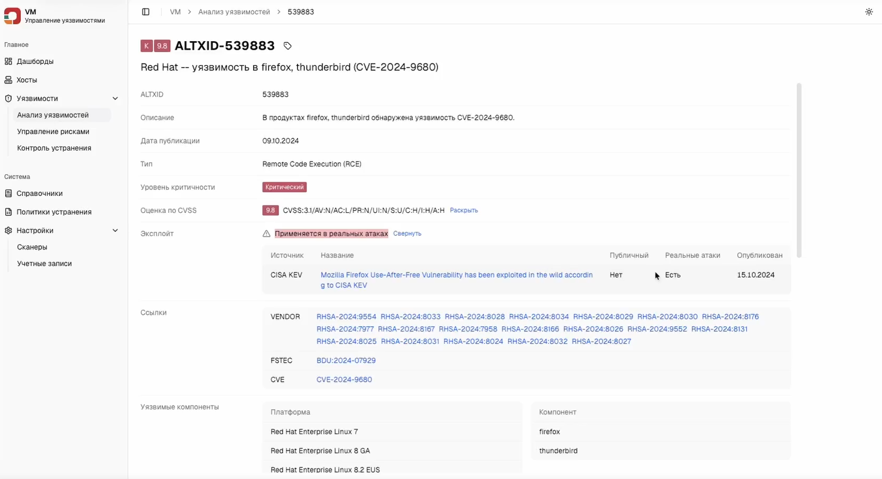Open BDU:2024-07929 FSTEC reference
The width and height of the screenshot is (882, 479).
coord(346,360)
